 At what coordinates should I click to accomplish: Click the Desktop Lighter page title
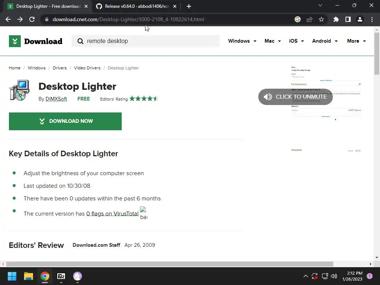(77, 86)
